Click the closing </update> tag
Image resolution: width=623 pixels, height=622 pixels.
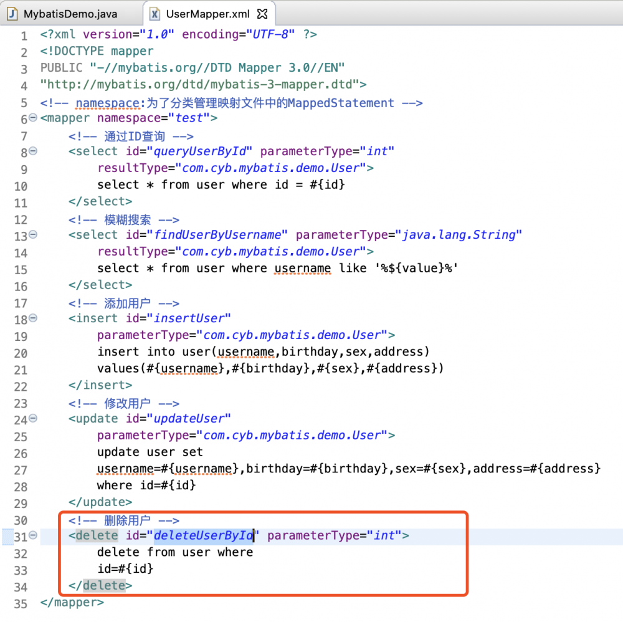(x=100, y=502)
